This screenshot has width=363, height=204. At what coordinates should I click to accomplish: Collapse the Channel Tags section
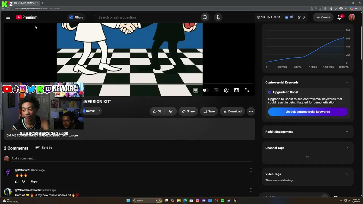(x=347, y=148)
